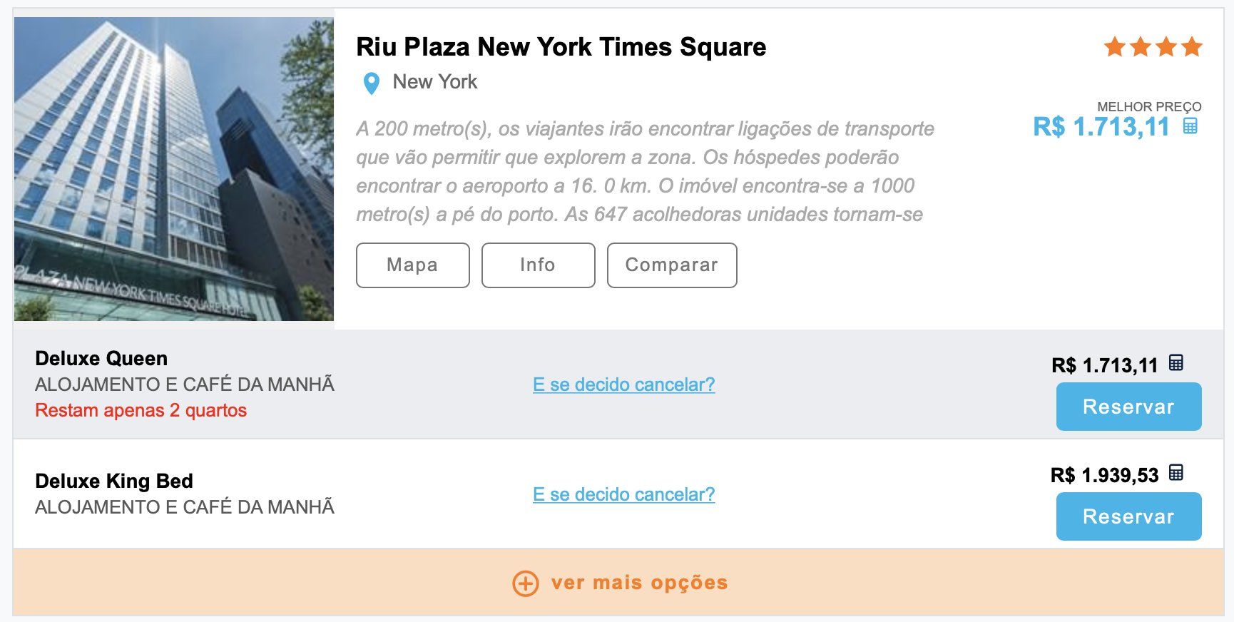Click the circled plus icon in orange bar
The height and width of the screenshot is (622, 1234).
click(x=526, y=583)
